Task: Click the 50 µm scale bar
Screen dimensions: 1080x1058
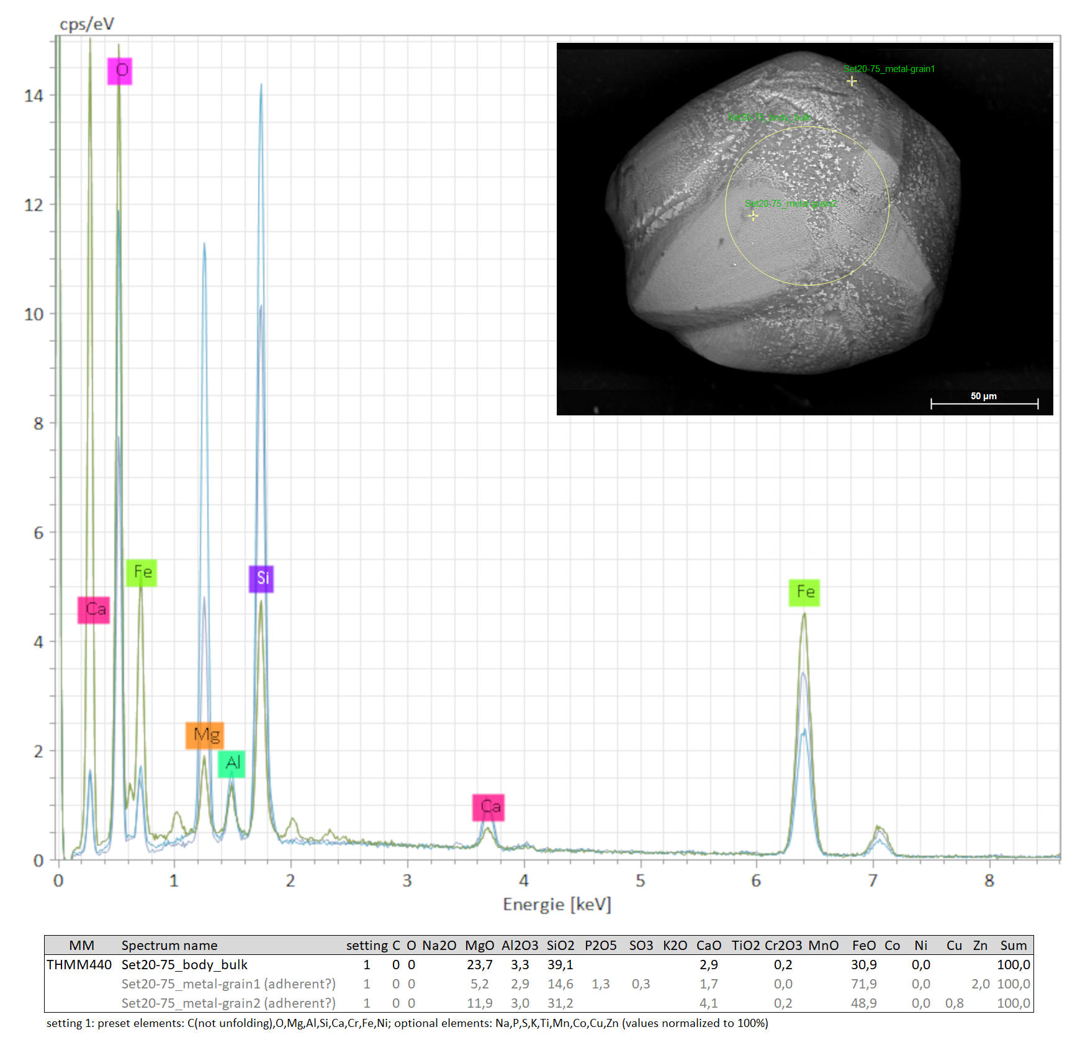Action: point(984,404)
